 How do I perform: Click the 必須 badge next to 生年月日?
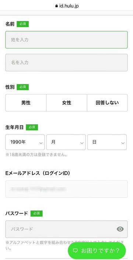pyautogui.click(x=32, y=127)
